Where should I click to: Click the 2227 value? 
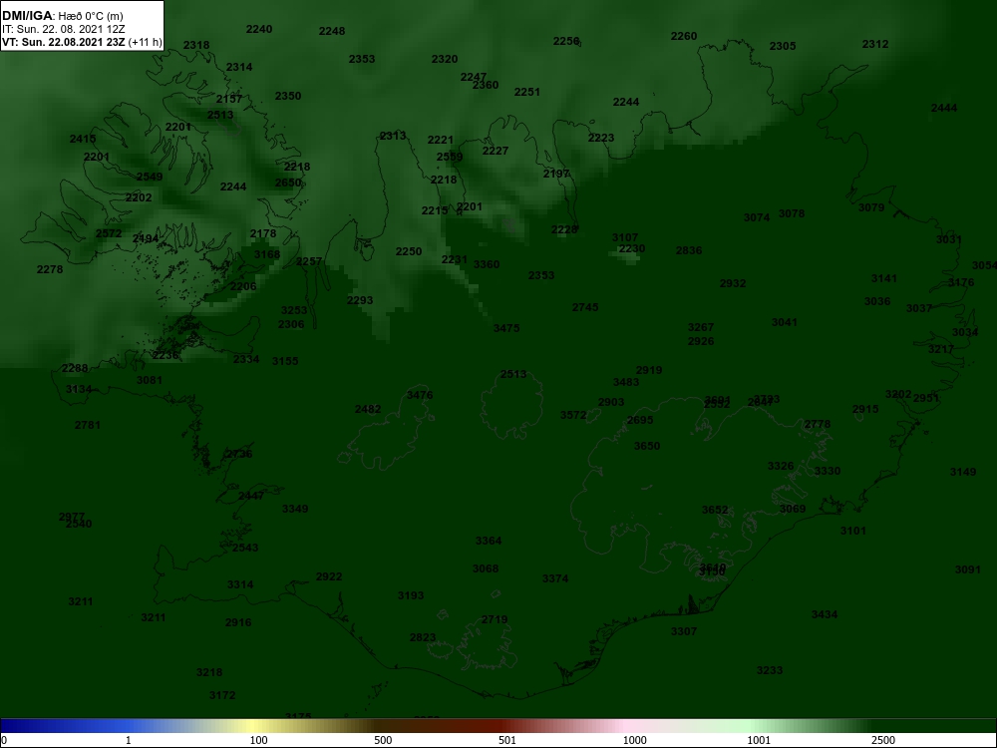[x=496, y=151]
